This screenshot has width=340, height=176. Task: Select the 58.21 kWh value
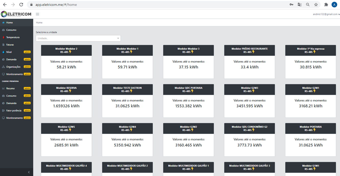[66, 67]
